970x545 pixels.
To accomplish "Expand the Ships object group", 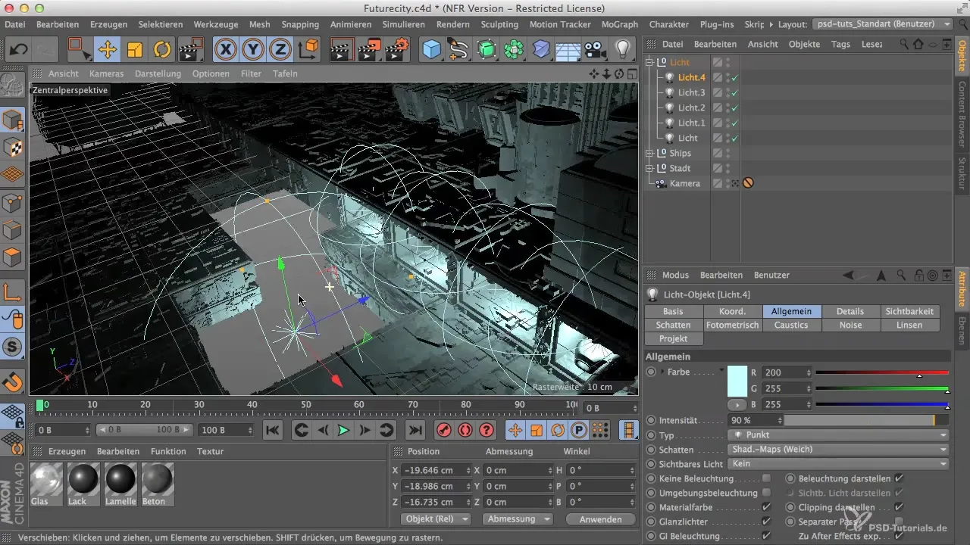I will tap(649, 154).
